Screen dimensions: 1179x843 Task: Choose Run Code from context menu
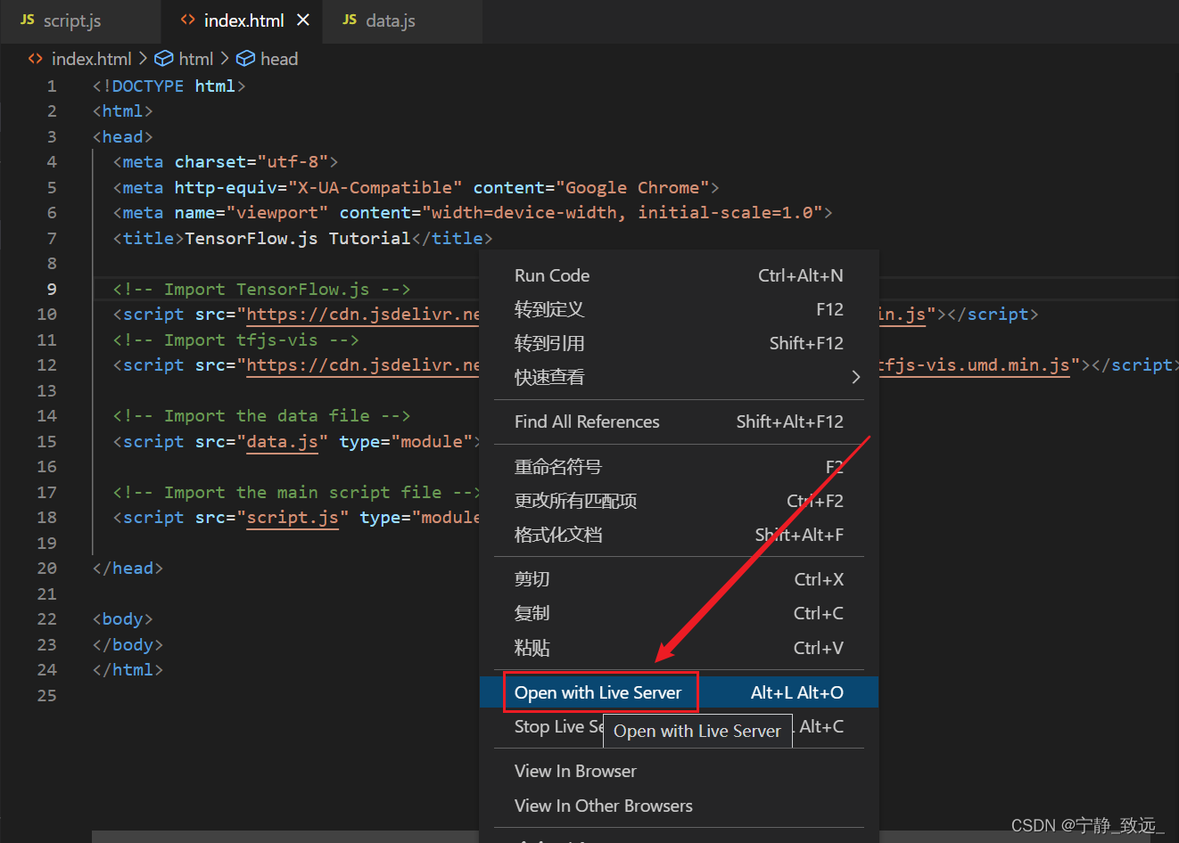tap(679, 275)
